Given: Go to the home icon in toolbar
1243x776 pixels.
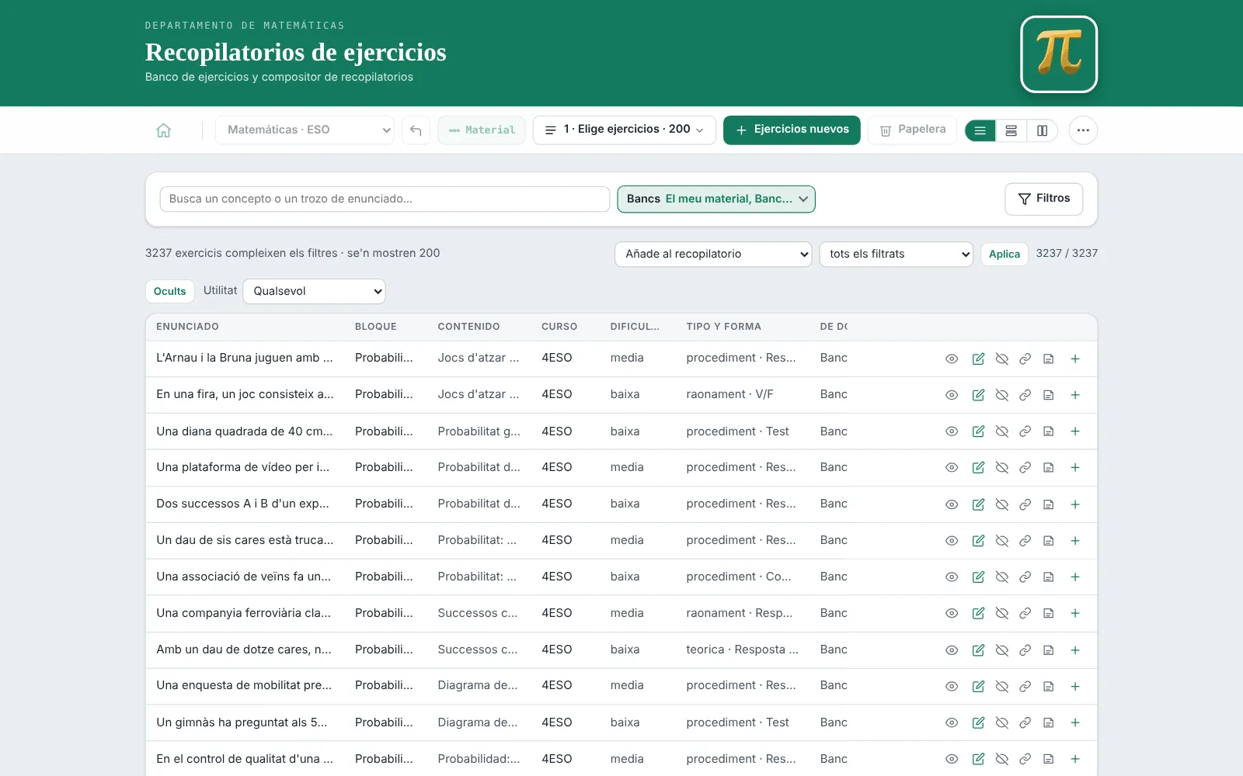Looking at the screenshot, I should (163, 130).
